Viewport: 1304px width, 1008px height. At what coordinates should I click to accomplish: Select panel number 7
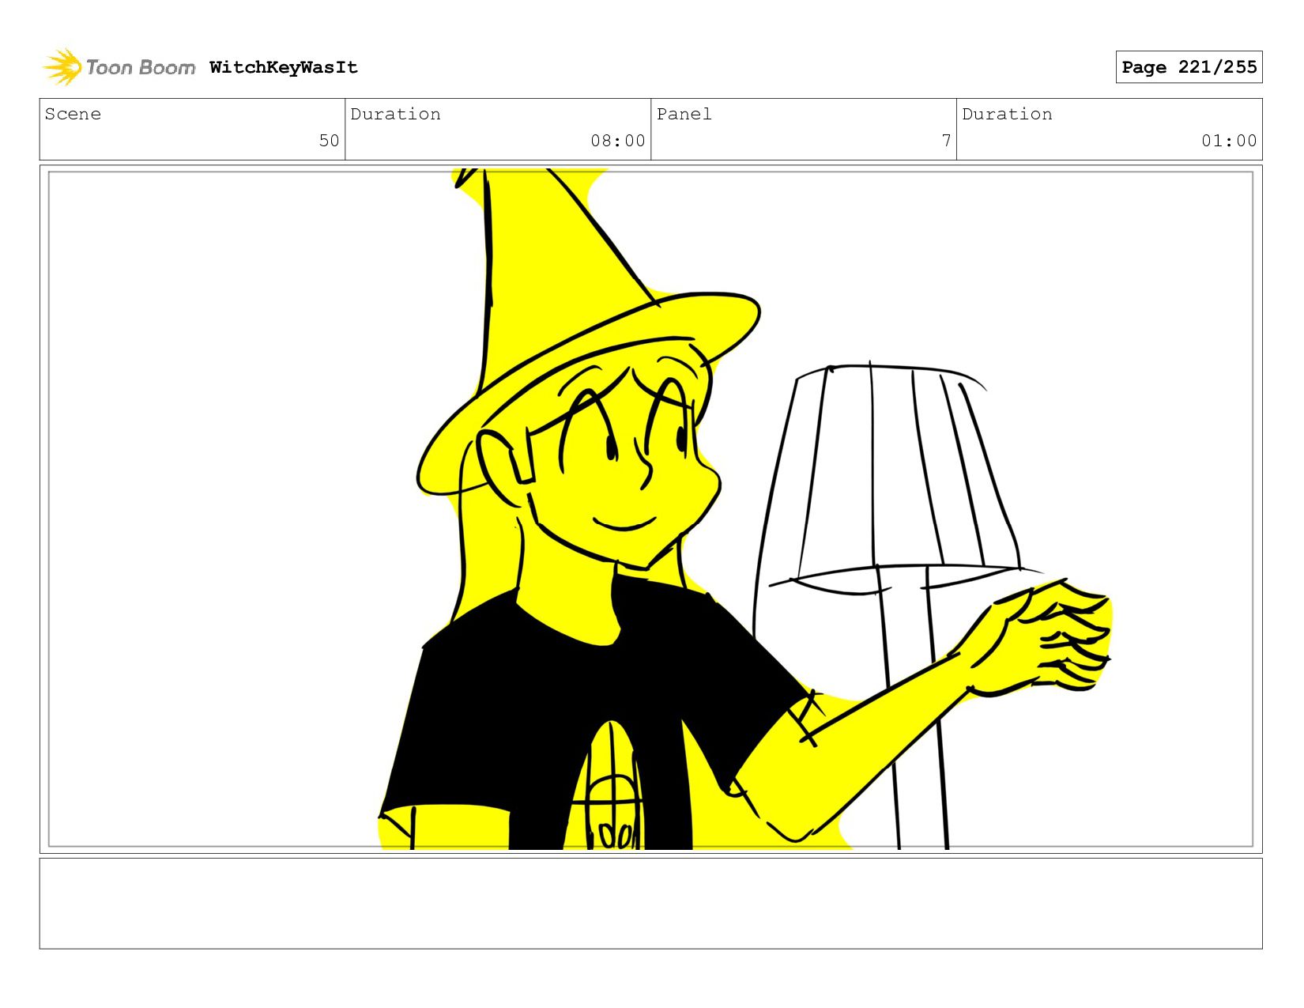pyautogui.click(x=946, y=141)
